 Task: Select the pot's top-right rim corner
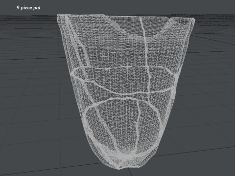[x=192, y=21]
